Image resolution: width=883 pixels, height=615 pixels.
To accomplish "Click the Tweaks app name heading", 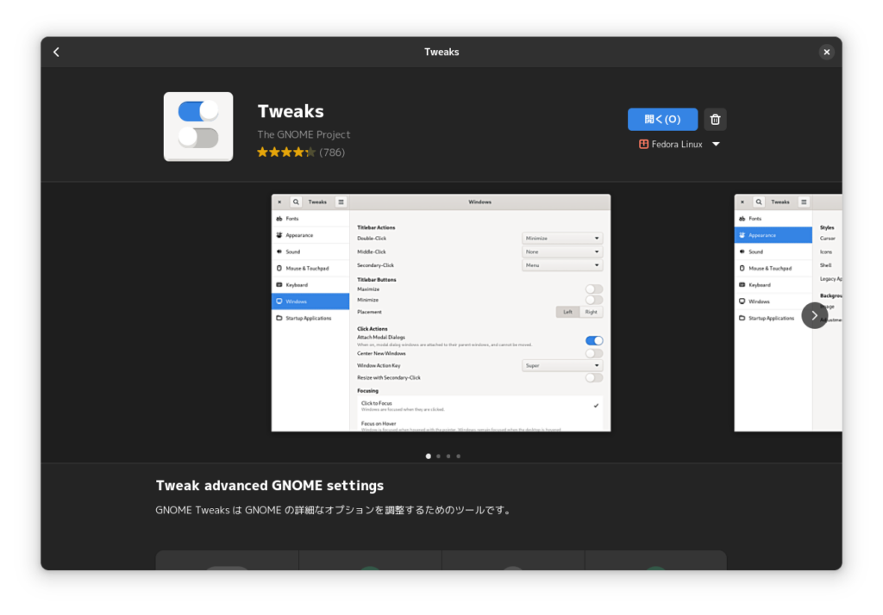I will (291, 111).
